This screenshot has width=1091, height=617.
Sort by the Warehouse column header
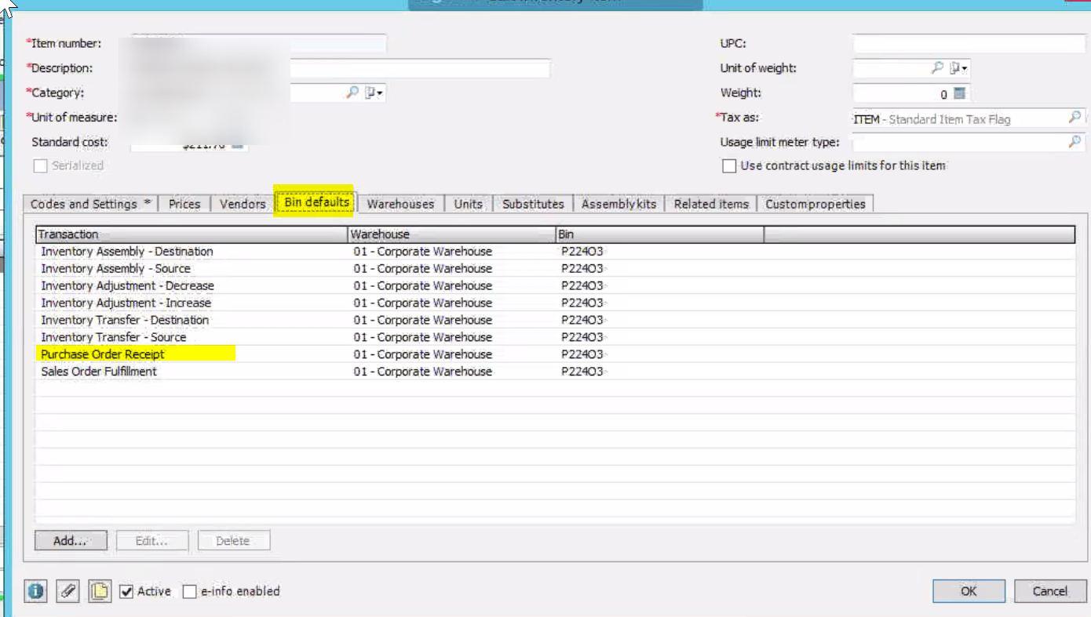(x=452, y=234)
